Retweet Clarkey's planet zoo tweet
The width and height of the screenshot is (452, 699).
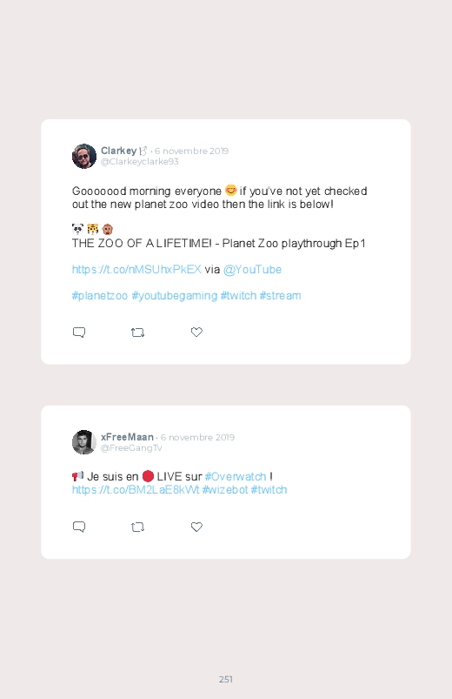tap(137, 333)
